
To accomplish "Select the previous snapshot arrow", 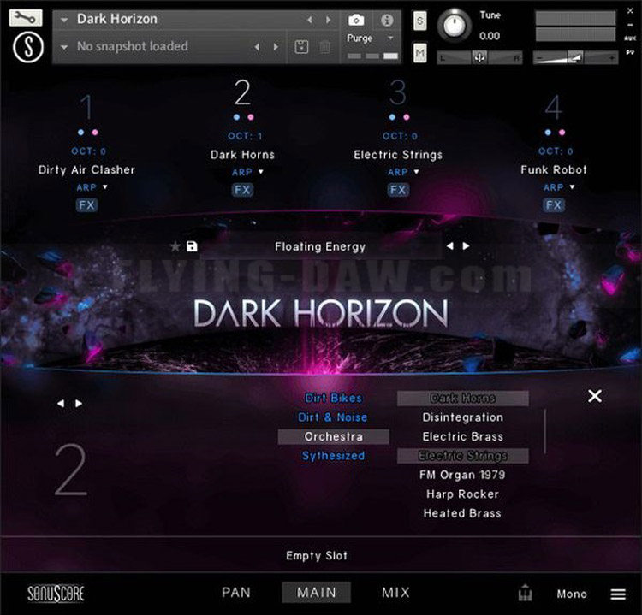I will point(257,47).
